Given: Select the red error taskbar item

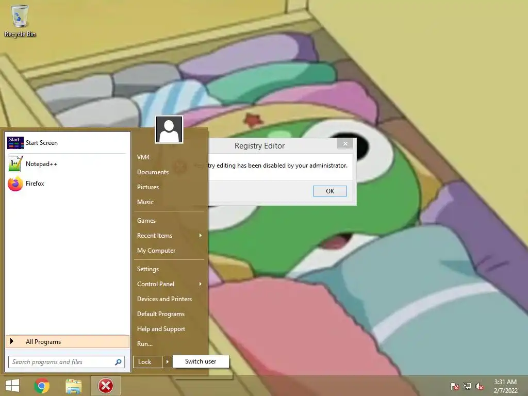Looking at the screenshot, I should [106, 386].
